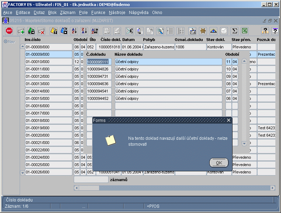Click the insert new record icon
This screenshot has height=213, width=281.
coord(21,31)
